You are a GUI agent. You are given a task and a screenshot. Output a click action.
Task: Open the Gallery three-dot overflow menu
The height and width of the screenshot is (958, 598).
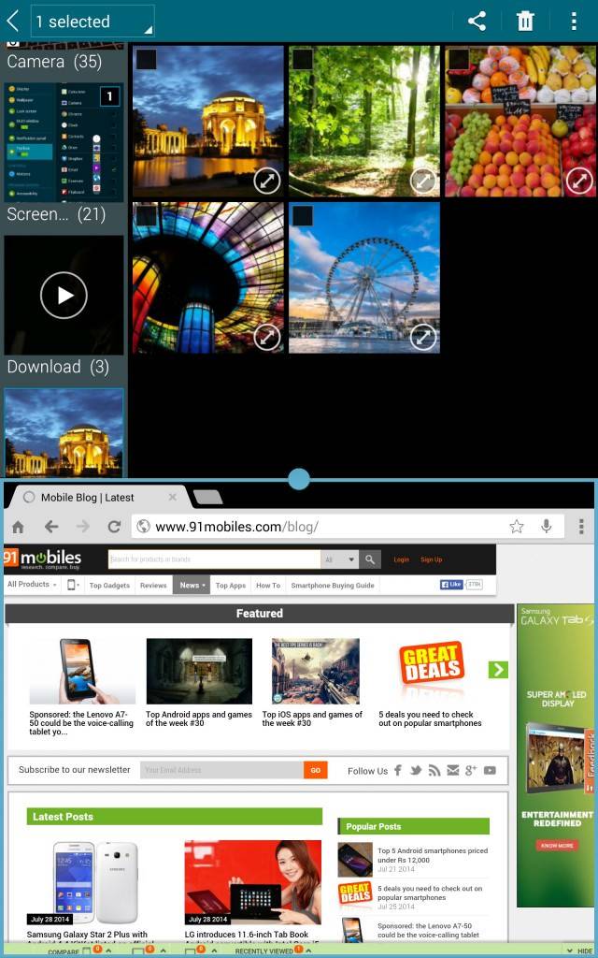pos(574,22)
